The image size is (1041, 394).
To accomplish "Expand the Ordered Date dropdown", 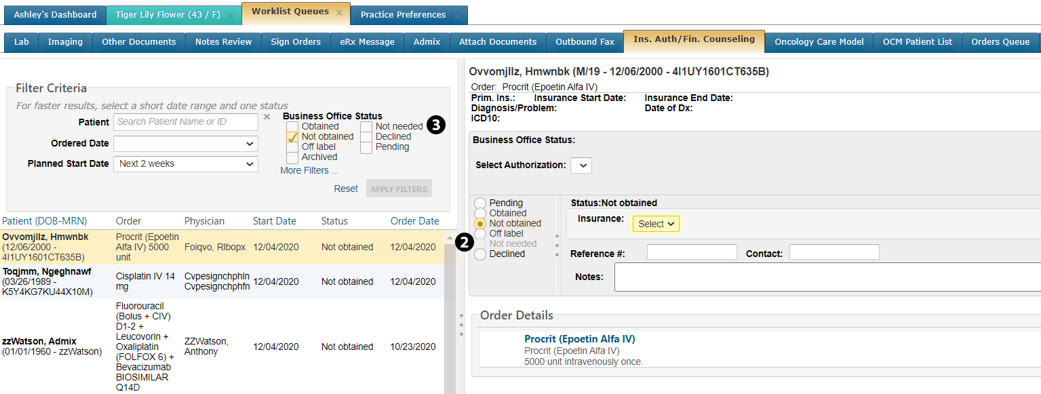I will tap(186, 144).
